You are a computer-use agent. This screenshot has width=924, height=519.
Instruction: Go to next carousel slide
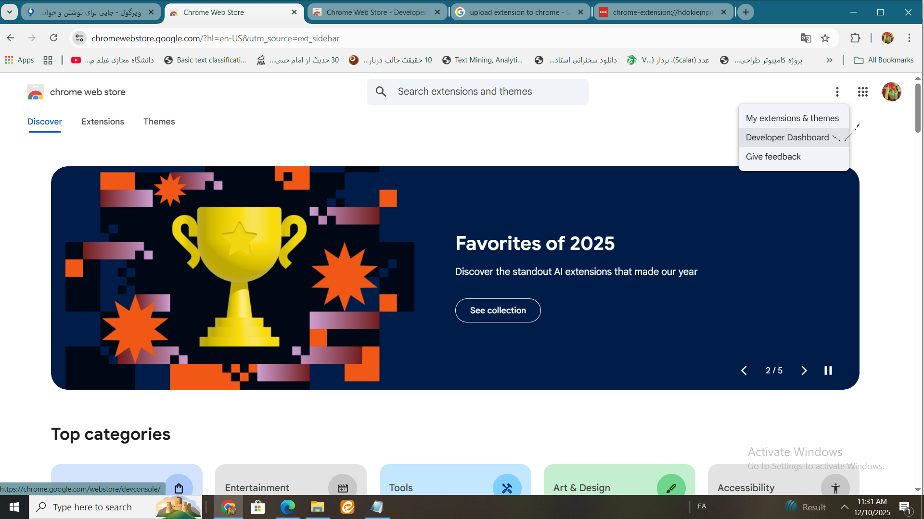click(x=804, y=371)
